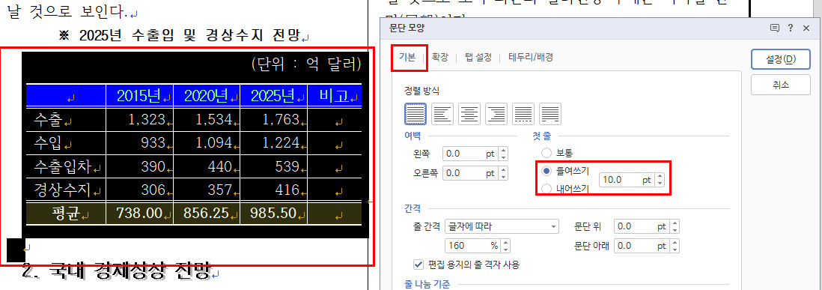
Task: Choose left alignment icon
Action: pos(442,114)
